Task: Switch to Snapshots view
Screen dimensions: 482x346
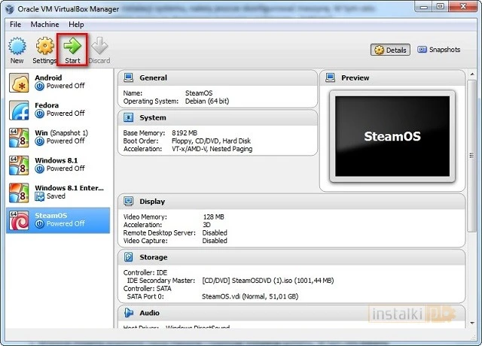Action: pos(438,50)
